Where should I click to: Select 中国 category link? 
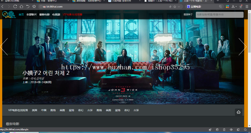(x=44, y=110)
